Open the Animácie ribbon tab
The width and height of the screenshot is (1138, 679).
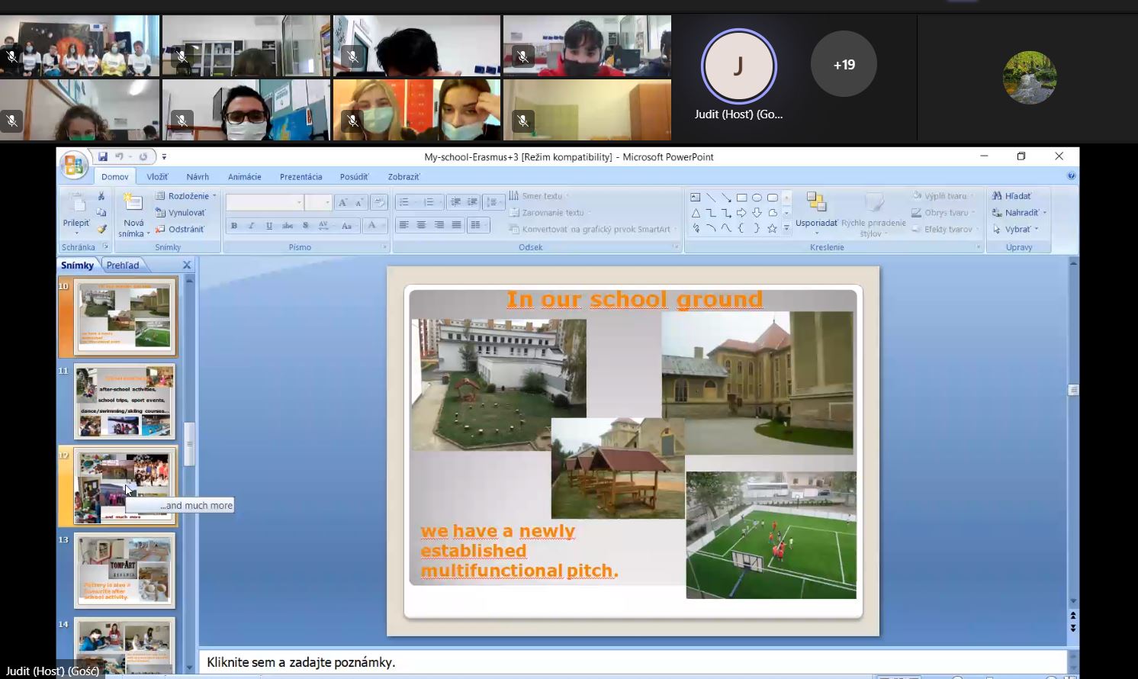tap(244, 177)
